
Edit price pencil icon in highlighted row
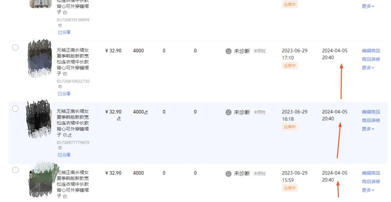coord(119,119)
